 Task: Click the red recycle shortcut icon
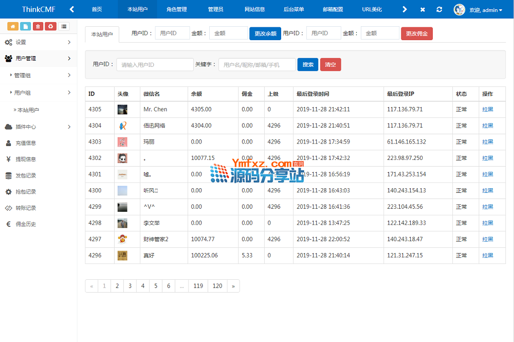point(50,26)
